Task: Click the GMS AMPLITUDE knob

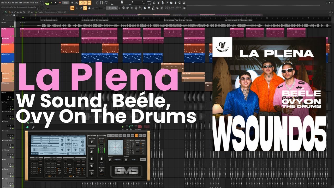Action: pos(92,142)
